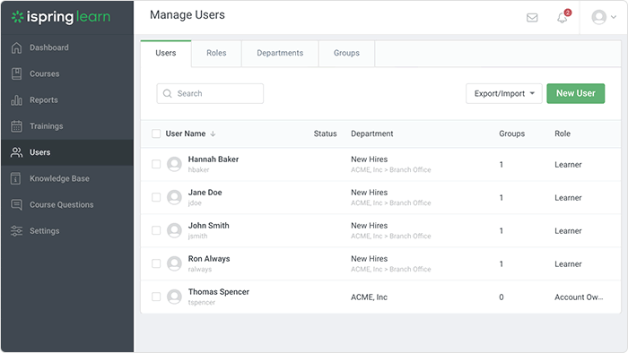Click the 'ralways' username text
The width and height of the screenshot is (628, 353).
click(200, 270)
